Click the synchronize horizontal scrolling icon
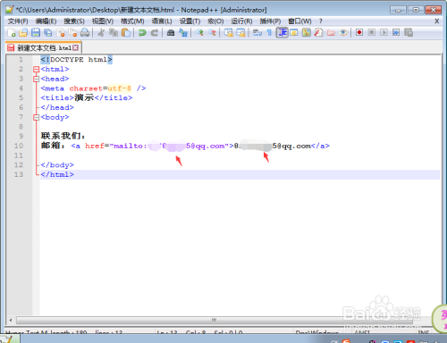The width and height of the screenshot is (447, 343). 240,32
